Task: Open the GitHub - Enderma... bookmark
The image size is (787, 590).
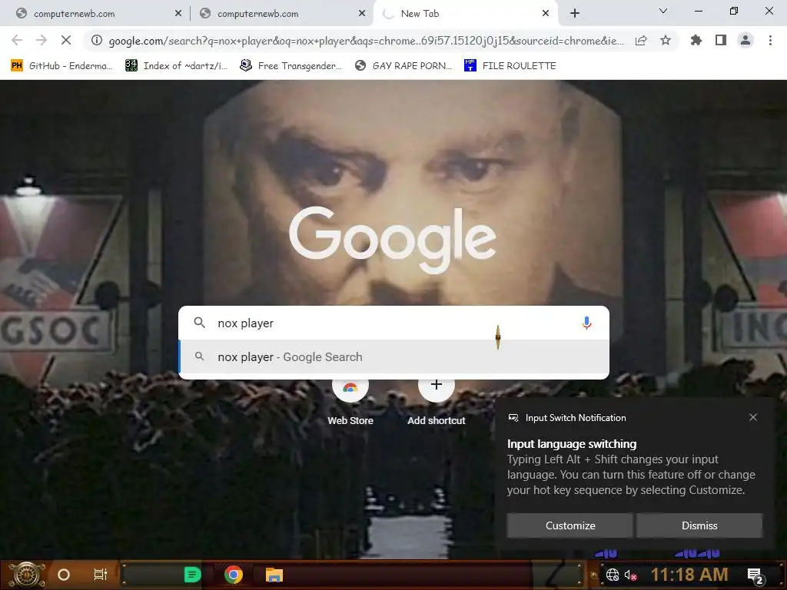Action: click(x=61, y=66)
